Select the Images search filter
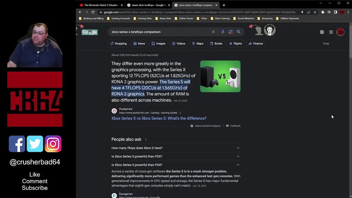Screen dimensions: 352x198 point(158,43)
